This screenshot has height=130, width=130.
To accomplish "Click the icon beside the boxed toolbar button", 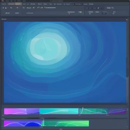I will click(x=113, y=8).
